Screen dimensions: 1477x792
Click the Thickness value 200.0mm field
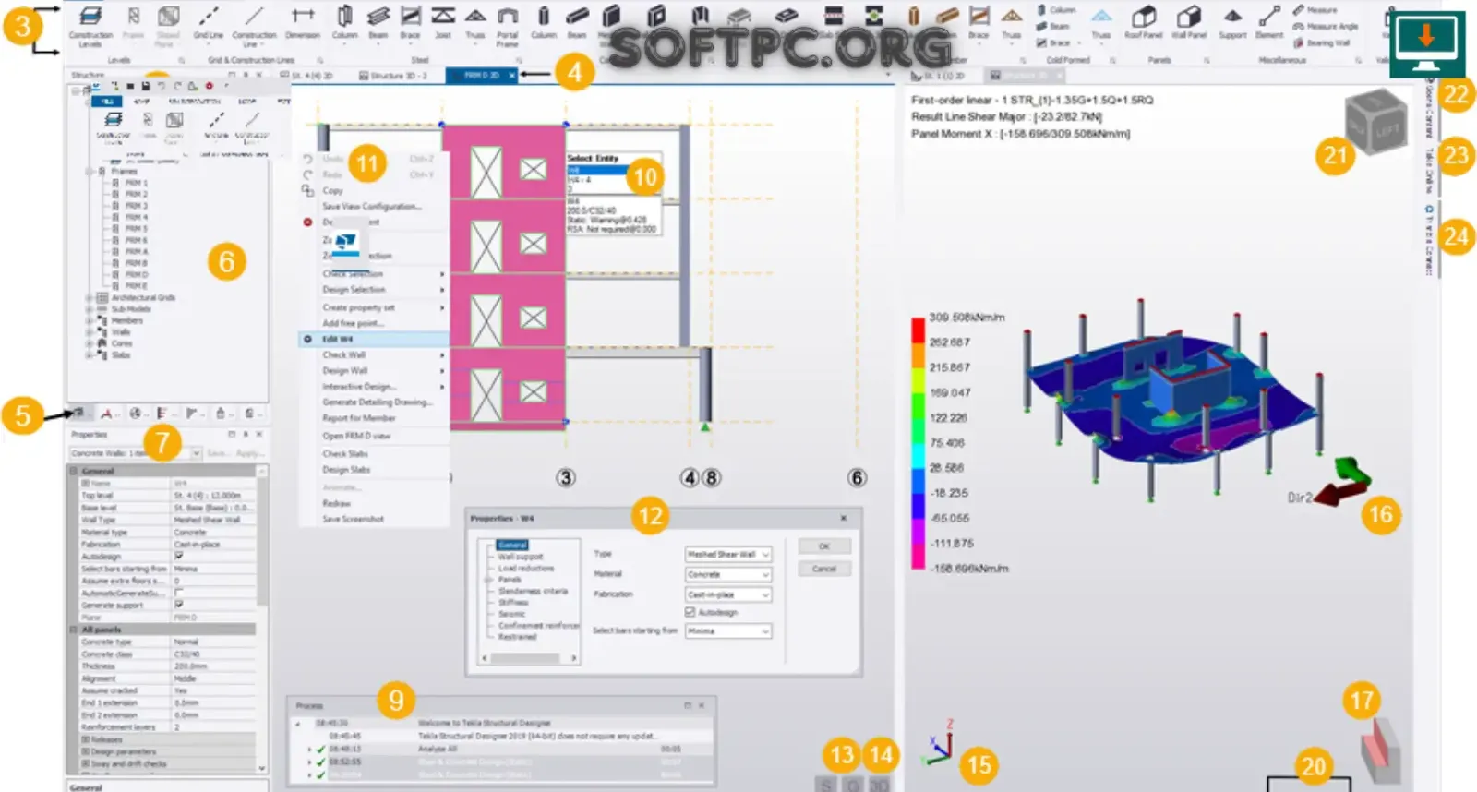click(213, 666)
